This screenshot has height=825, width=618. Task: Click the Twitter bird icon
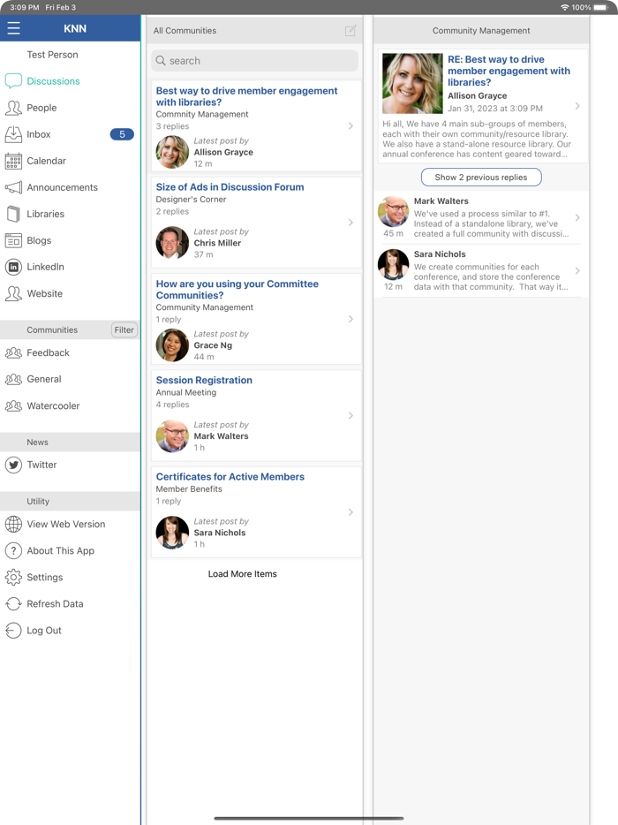[13, 465]
